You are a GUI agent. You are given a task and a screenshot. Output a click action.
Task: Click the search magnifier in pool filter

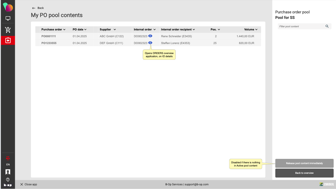coord(327,26)
